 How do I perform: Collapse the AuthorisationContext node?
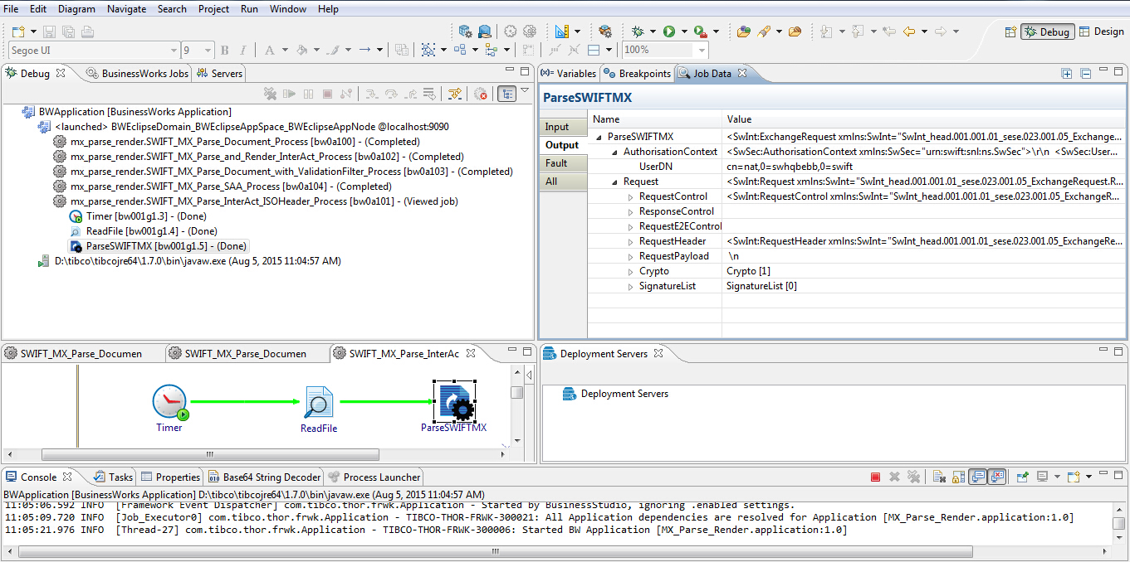[615, 152]
